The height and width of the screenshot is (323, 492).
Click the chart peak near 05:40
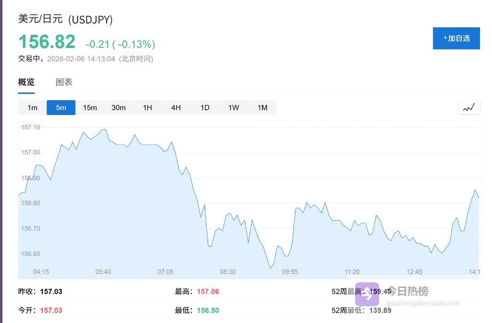pos(103,129)
